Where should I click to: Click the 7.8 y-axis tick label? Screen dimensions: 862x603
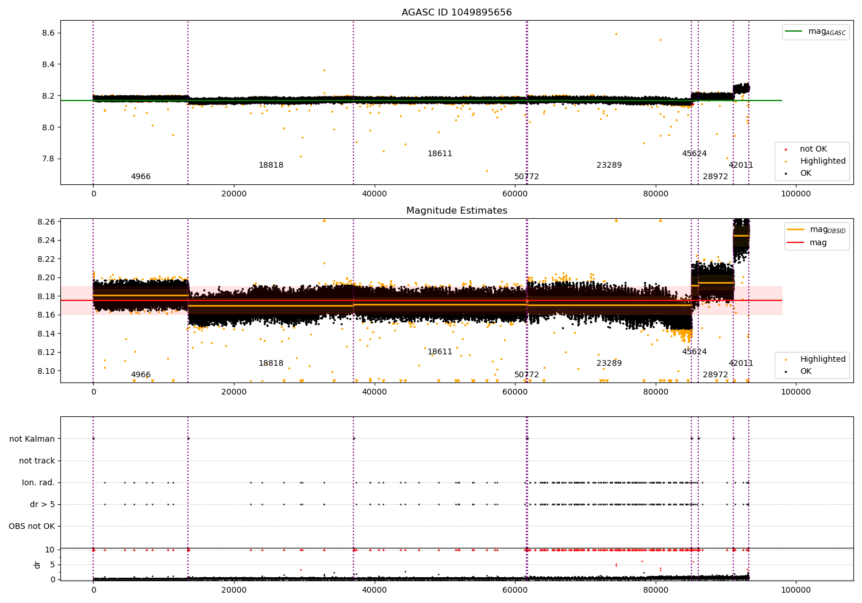pyautogui.click(x=48, y=159)
